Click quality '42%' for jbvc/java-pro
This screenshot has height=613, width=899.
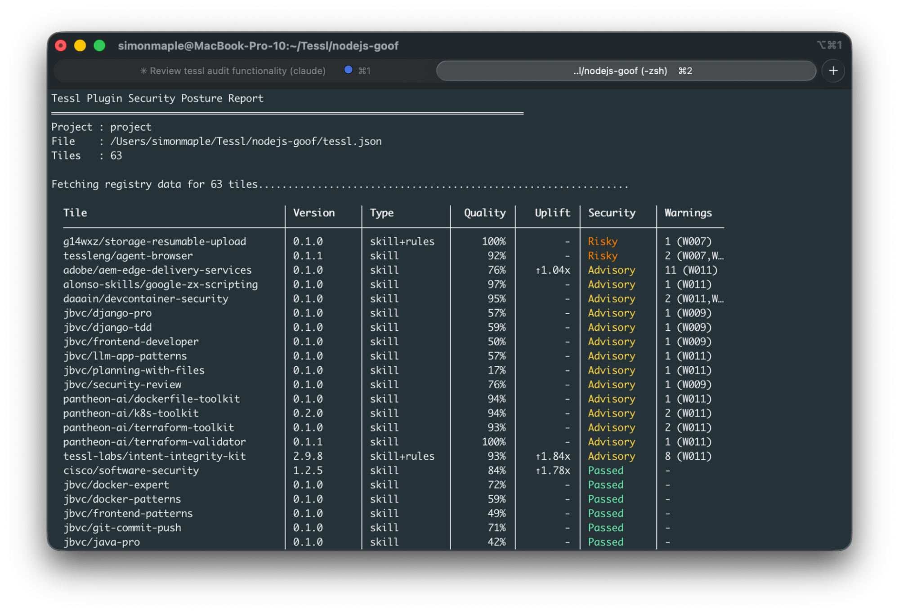[497, 542]
